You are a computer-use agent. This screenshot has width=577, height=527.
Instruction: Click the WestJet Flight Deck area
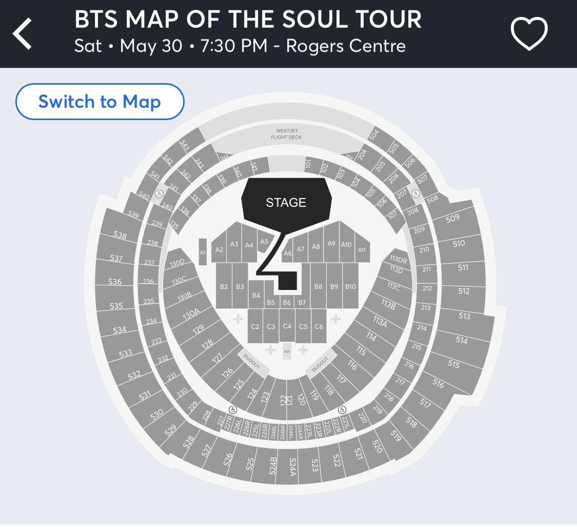(286, 134)
